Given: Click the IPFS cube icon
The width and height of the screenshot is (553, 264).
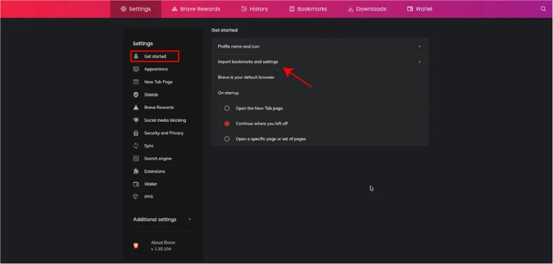Looking at the screenshot, I should click(135, 197).
